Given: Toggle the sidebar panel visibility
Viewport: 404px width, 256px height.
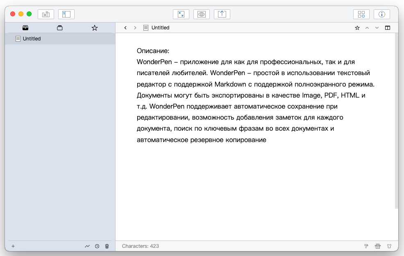Looking at the screenshot, I should click(66, 14).
